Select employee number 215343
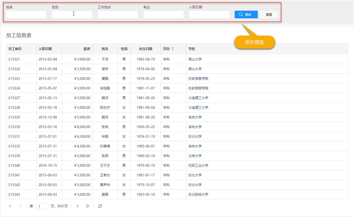 point(14,194)
